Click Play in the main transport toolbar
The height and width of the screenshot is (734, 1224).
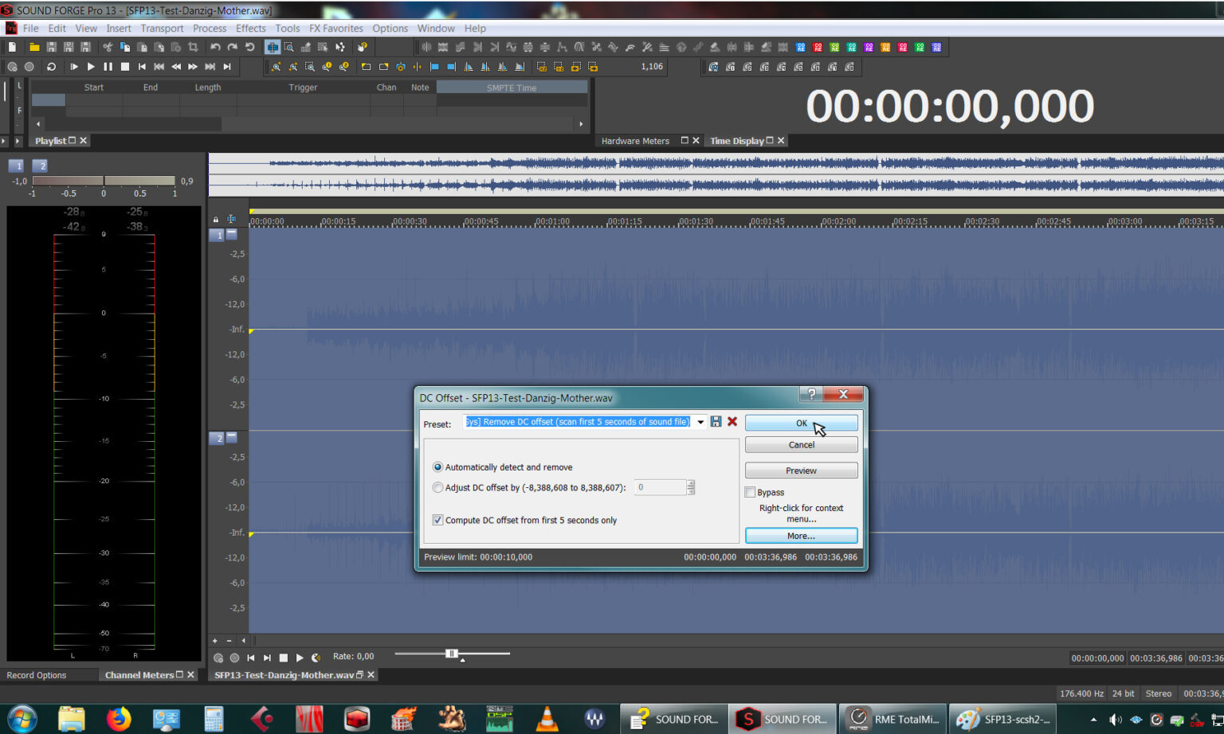coord(91,67)
